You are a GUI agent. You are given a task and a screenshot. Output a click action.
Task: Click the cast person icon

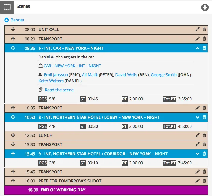40,74
